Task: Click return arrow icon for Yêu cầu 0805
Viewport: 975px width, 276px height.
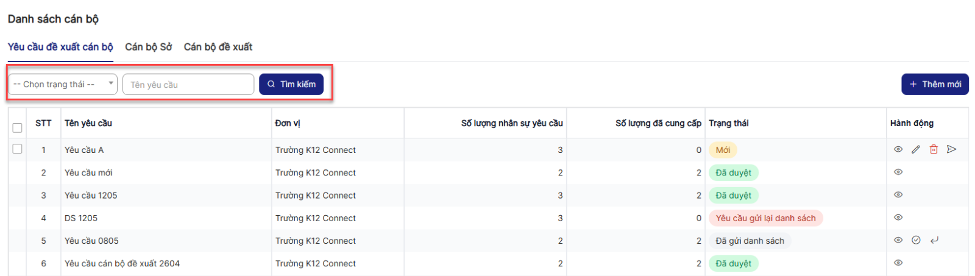Action: pos(934,240)
